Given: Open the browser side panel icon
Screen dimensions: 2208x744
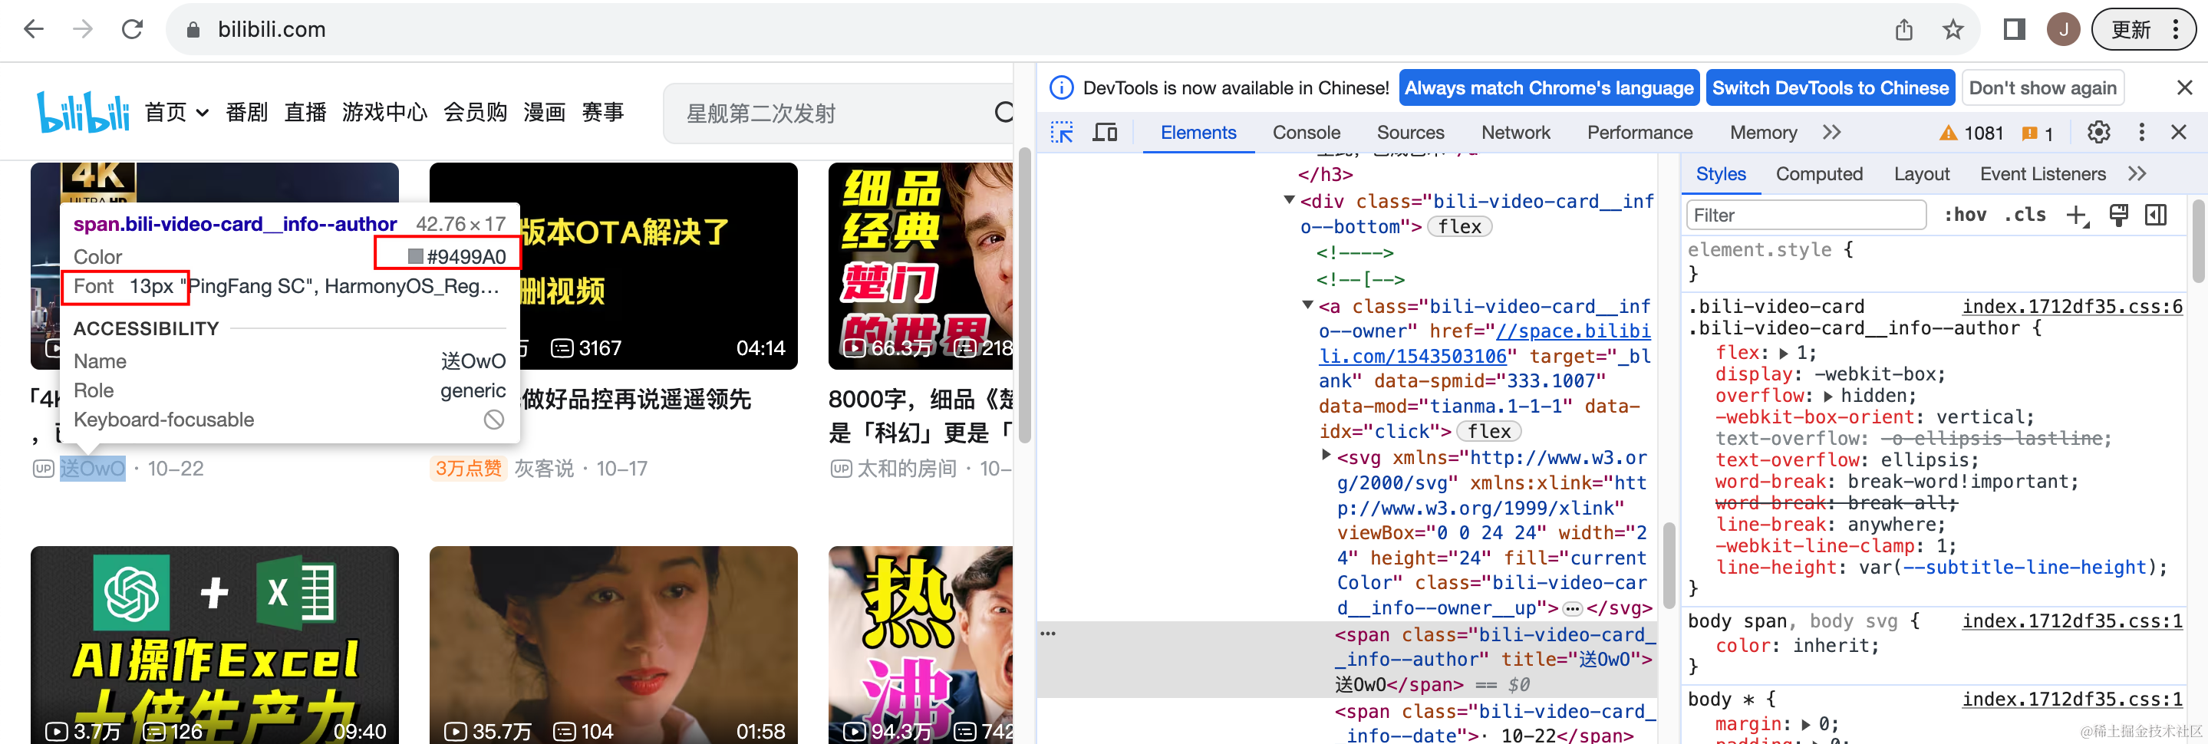Looking at the screenshot, I should [x=2015, y=30].
